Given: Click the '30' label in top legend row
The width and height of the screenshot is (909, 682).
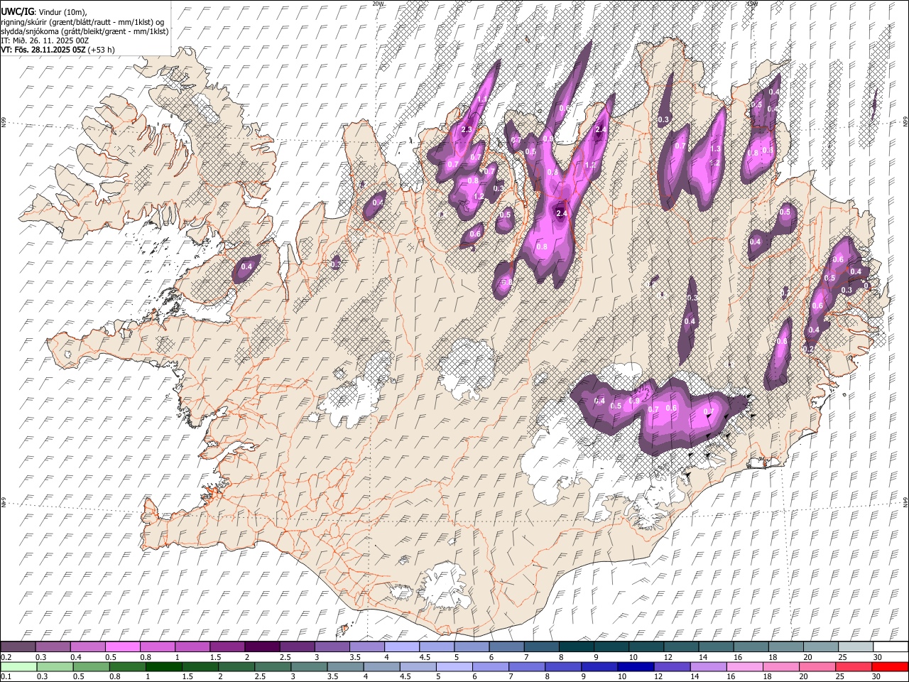Looking at the screenshot, I should pos(878,657).
